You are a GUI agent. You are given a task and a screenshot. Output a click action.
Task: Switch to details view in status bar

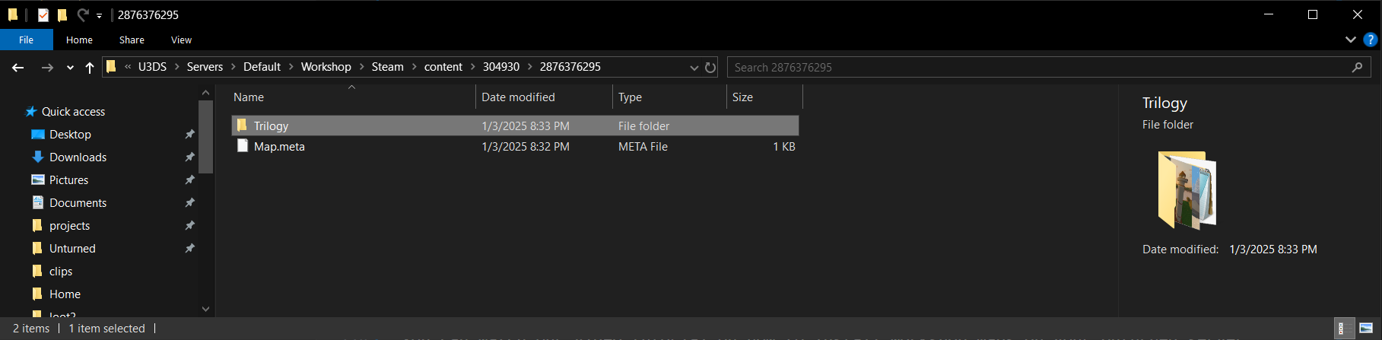coord(1344,329)
